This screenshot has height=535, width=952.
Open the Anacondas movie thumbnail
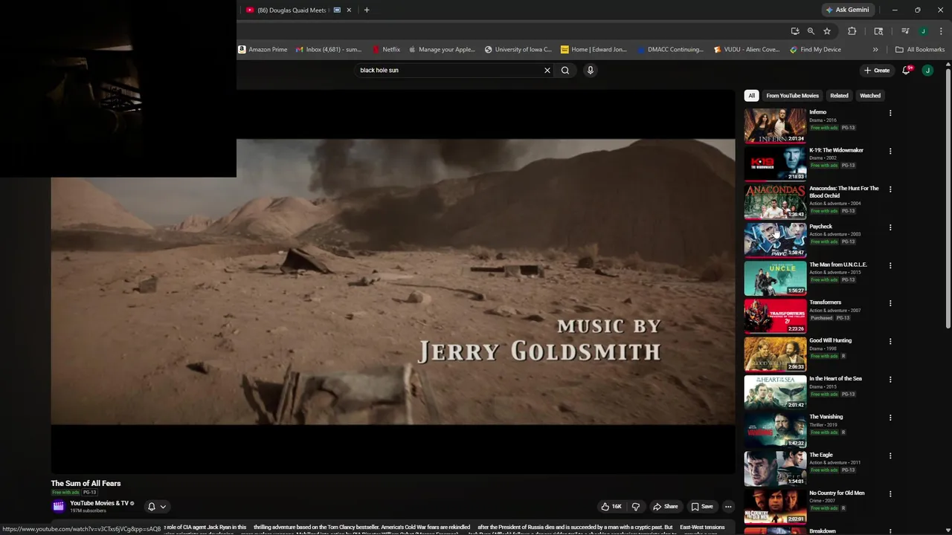point(775,201)
